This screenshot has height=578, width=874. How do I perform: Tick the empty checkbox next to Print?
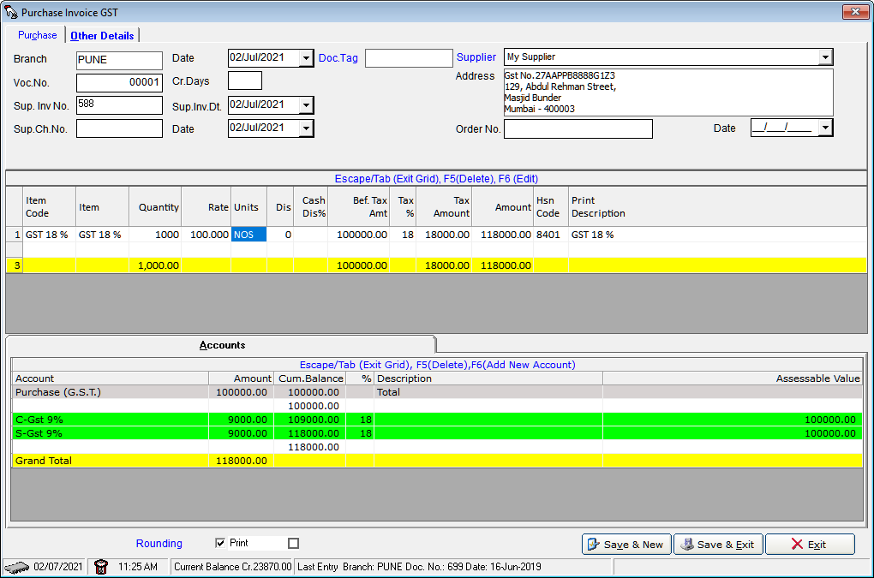pos(293,543)
